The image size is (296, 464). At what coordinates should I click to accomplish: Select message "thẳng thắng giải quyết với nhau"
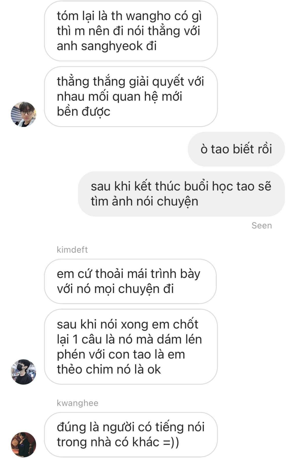click(x=131, y=97)
